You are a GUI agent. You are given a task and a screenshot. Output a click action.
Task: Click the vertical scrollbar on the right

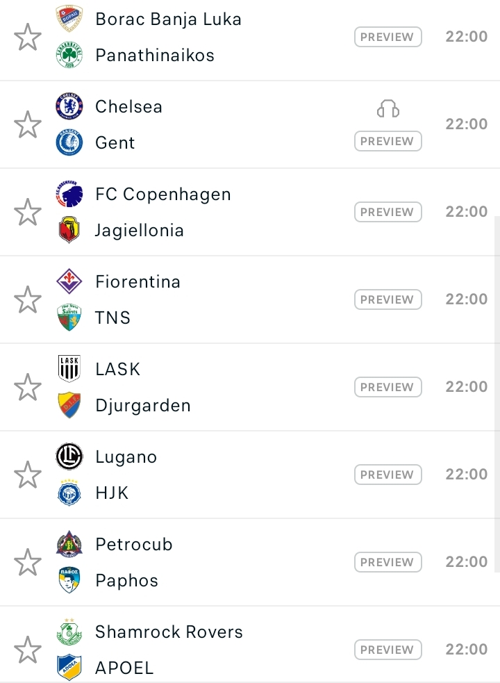[497, 394]
